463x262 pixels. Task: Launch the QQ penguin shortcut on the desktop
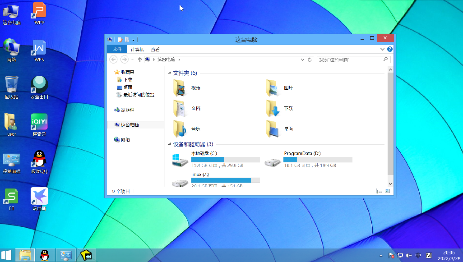tap(39, 162)
